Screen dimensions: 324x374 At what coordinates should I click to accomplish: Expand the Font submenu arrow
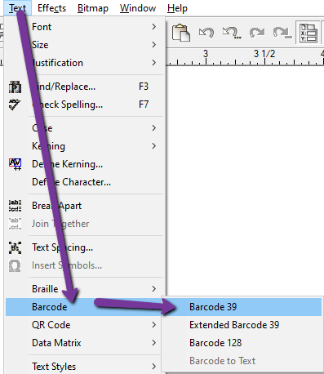[154, 27]
